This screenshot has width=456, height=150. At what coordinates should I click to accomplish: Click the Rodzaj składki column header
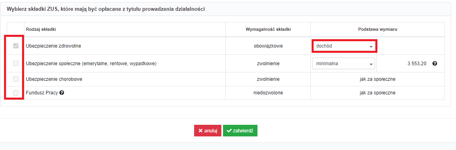[41, 29]
